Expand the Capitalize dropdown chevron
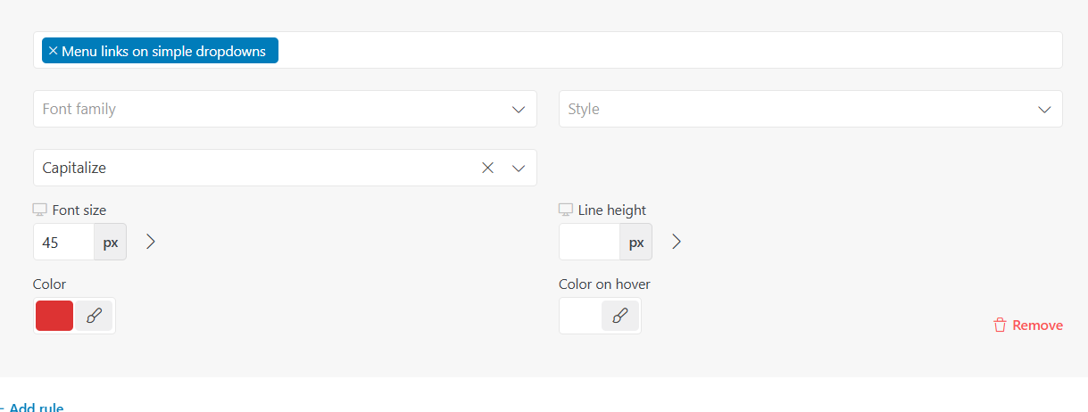The height and width of the screenshot is (412, 1088). click(x=519, y=168)
